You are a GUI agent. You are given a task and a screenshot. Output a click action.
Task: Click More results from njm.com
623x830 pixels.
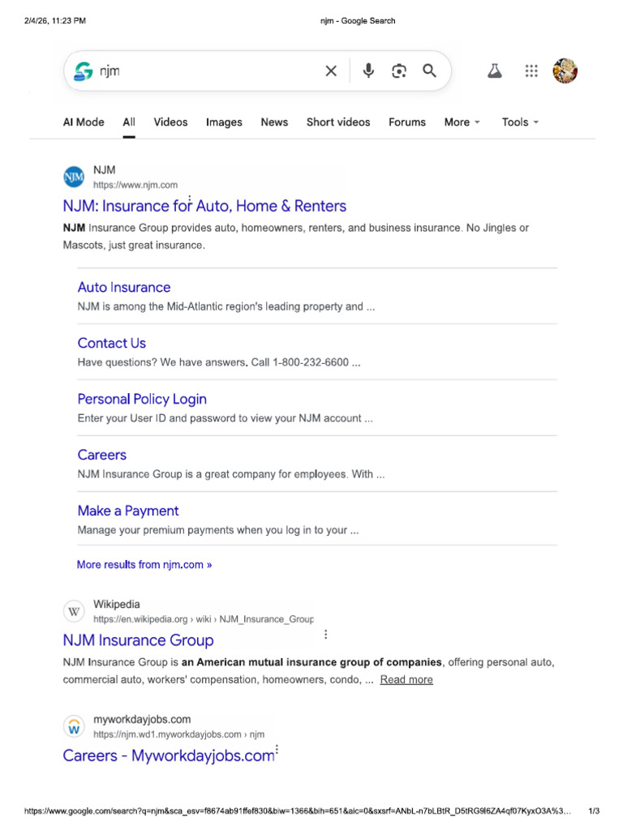coord(144,565)
